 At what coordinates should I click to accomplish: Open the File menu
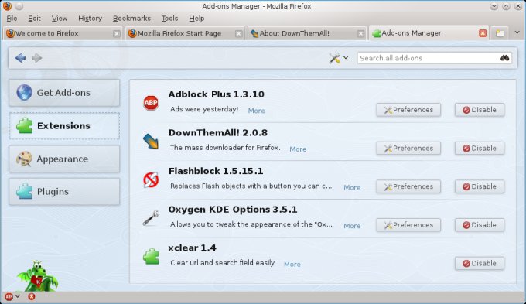12,18
